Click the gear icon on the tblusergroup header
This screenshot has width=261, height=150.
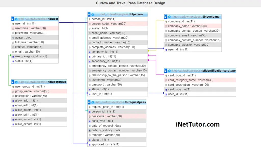pyautogui.click(x=16, y=82)
